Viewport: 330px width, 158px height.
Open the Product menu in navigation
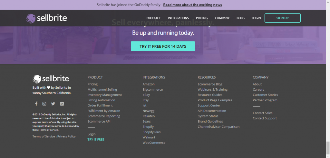(153, 18)
